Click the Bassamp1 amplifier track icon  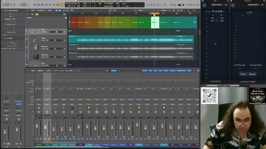[x=36, y=48]
